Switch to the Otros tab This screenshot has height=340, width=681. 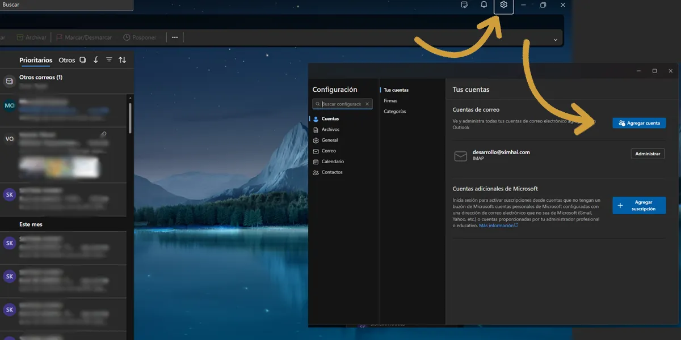[x=66, y=60]
